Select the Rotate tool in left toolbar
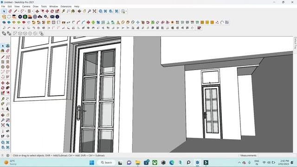Viewport: 297px width, 167px height. coord(3,88)
